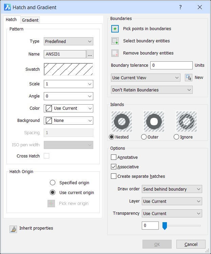Screen dimensions: 211x254
Task: Expand the Layer dropdown
Action: coord(172,201)
